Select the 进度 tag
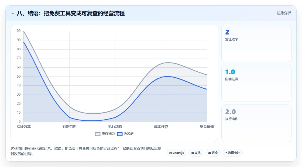 click(x=213, y=153)
